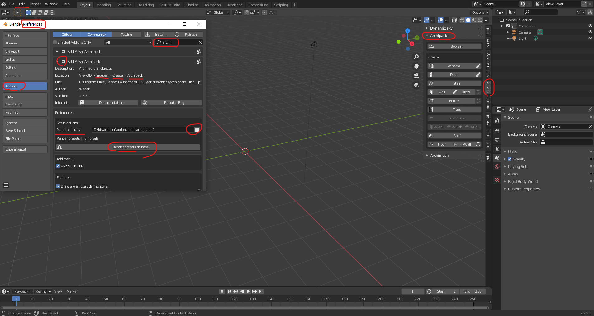Screen dimensions: 594x316
Task: Click current frame field showing 1
Action: click(413, 291)
